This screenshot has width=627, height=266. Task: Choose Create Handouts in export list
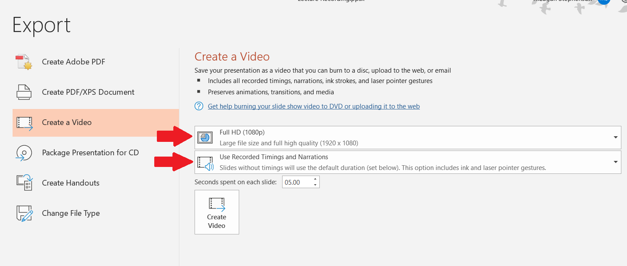coord(96,183)
